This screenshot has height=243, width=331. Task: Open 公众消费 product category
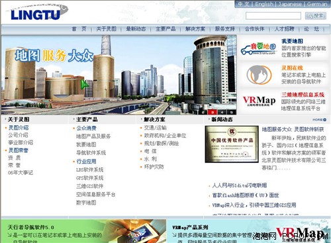[x=86, y=128]
